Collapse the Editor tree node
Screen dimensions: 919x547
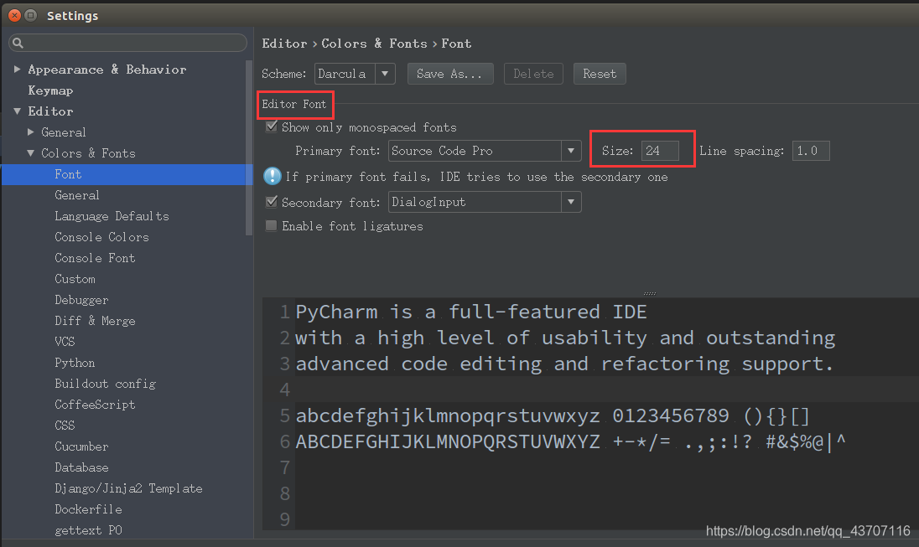click(x=17, y=111)
